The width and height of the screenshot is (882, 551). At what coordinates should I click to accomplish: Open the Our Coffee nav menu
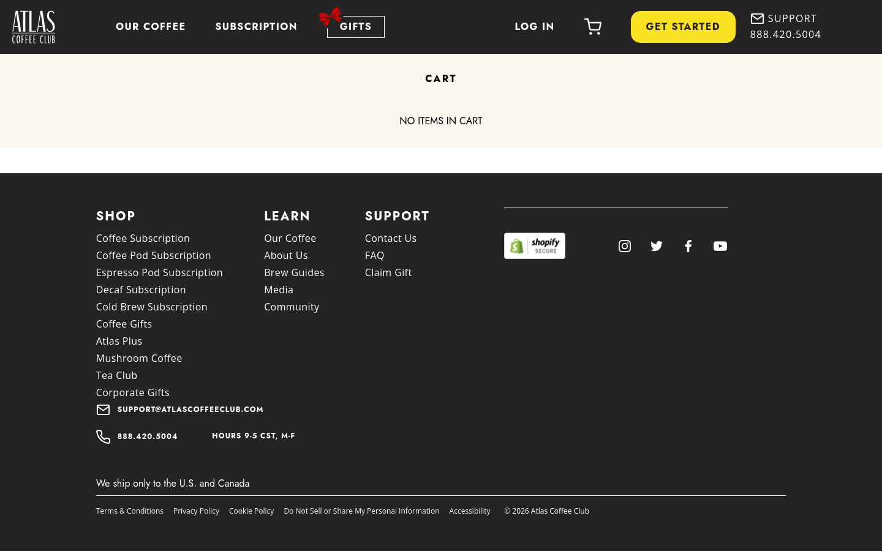coord(151,26)
